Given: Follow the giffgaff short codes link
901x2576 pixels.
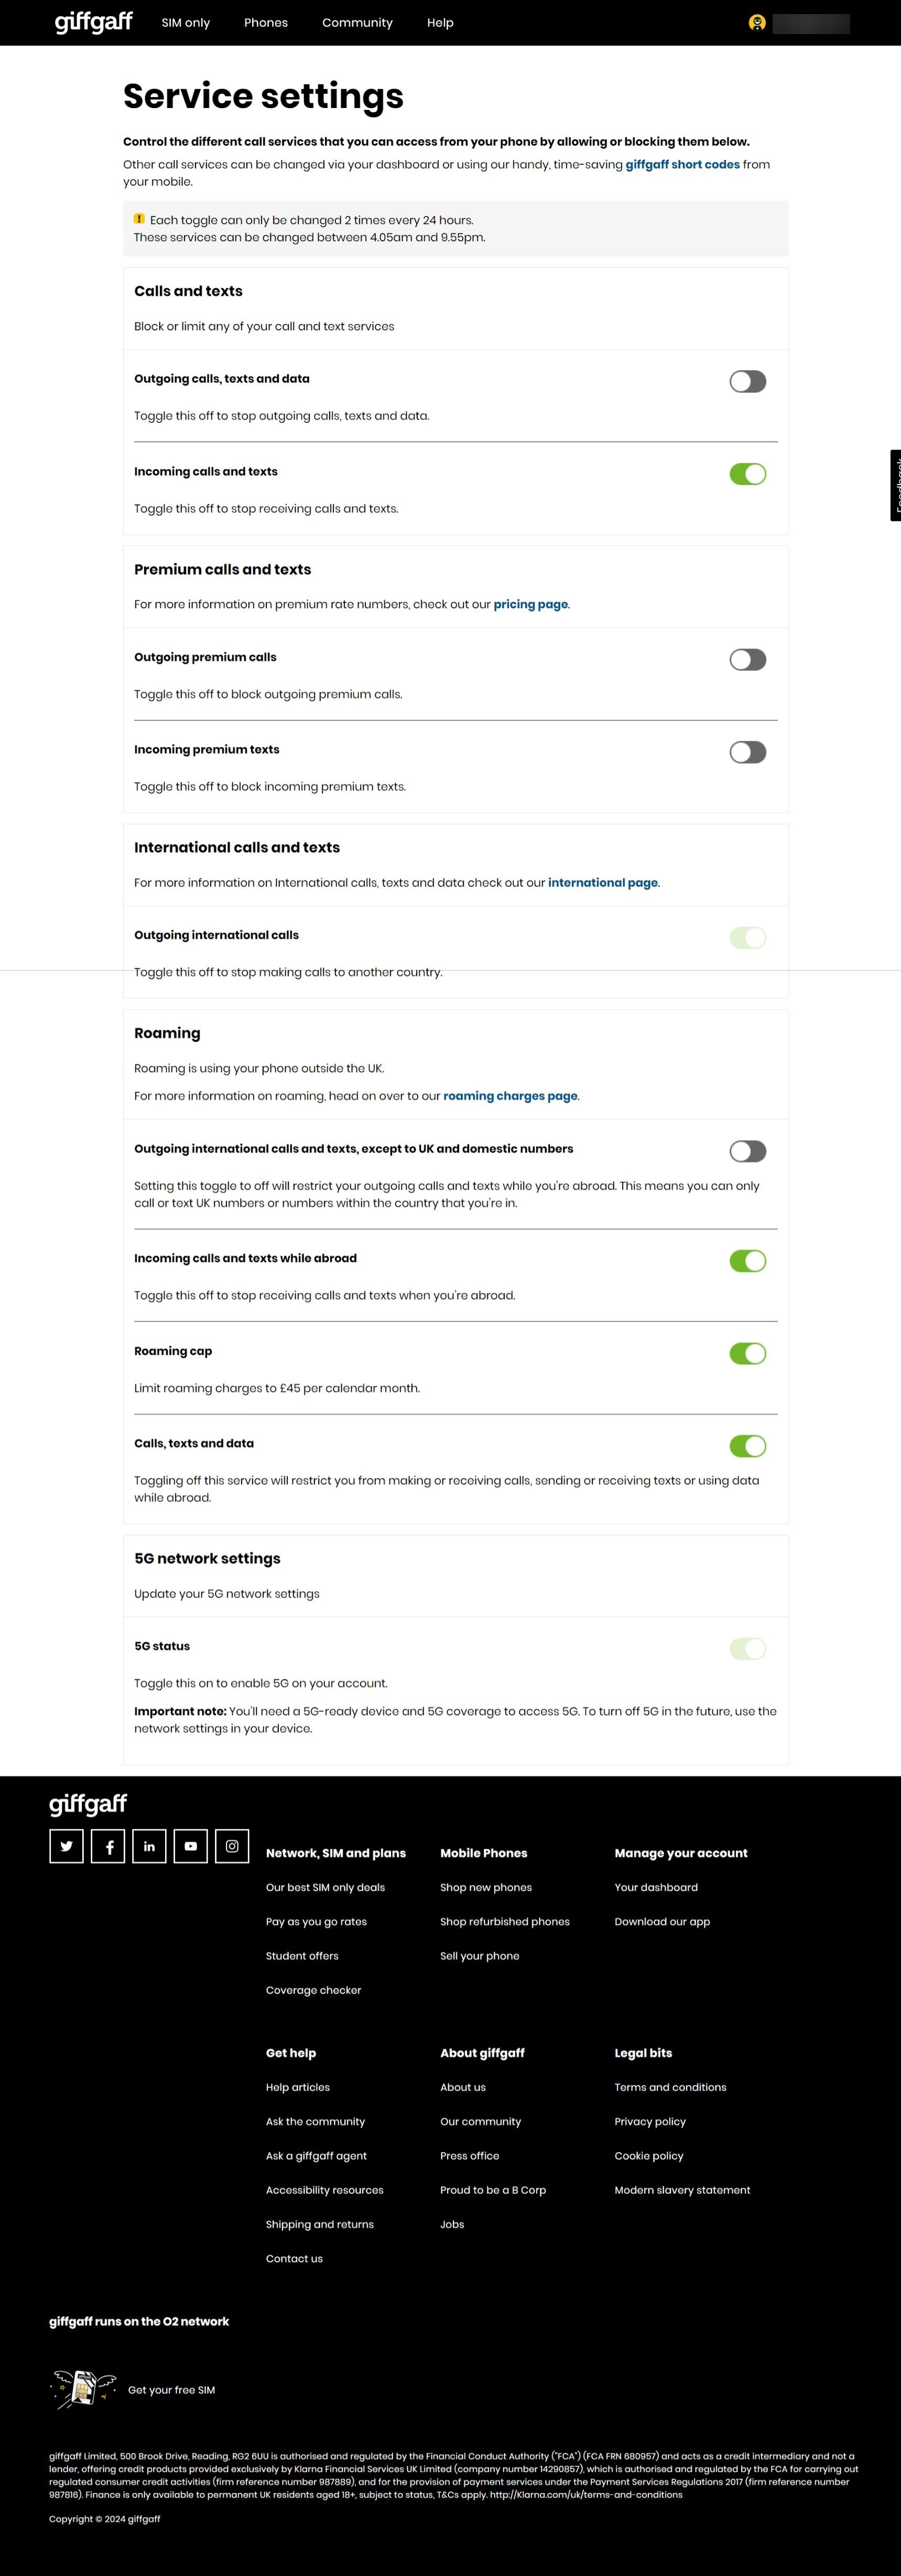Looking at the screenshot, I should (682, 165).
